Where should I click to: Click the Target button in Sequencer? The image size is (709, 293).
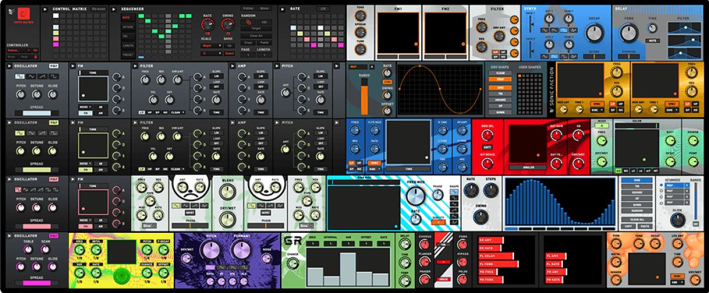coord(256,28)
